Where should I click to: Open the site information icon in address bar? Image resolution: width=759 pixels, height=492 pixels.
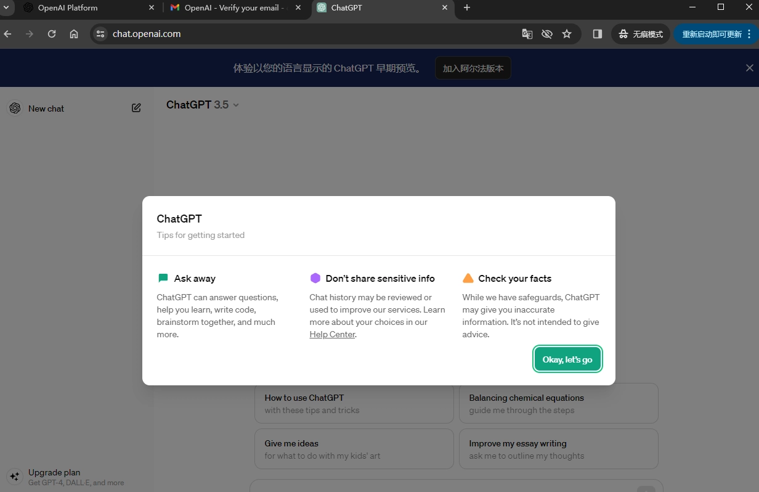[101, 34]
